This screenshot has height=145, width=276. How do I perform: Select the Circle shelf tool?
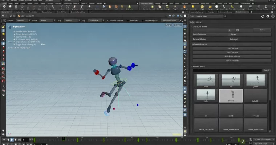pos(46,7)
